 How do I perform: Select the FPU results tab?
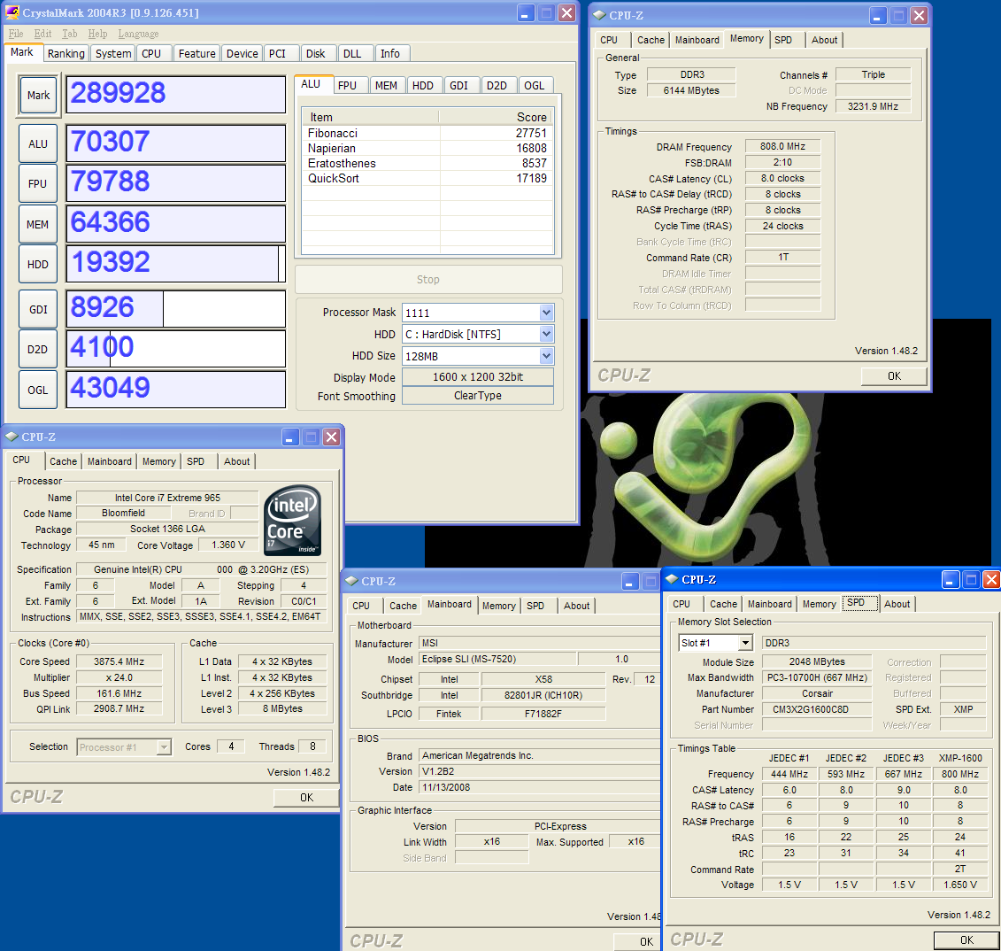347,85
